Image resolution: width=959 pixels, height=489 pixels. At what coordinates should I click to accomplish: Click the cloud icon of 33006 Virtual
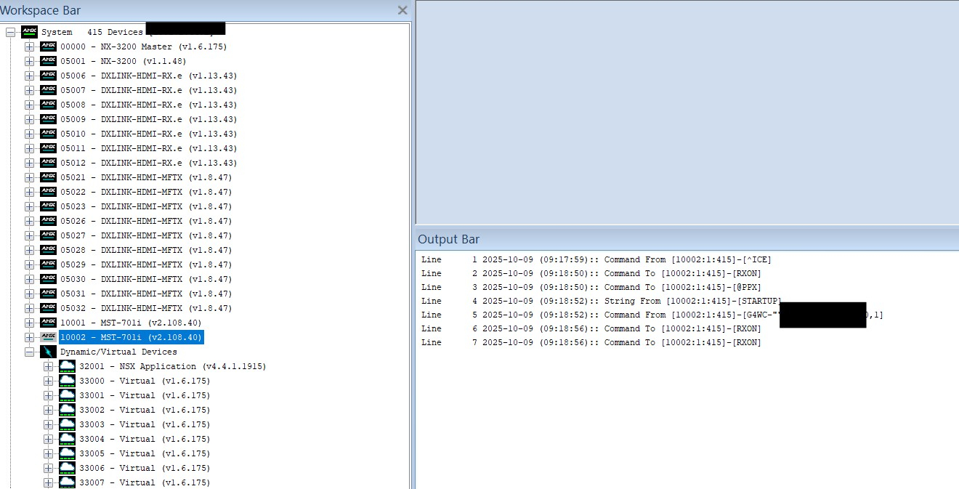click(67, 468)
